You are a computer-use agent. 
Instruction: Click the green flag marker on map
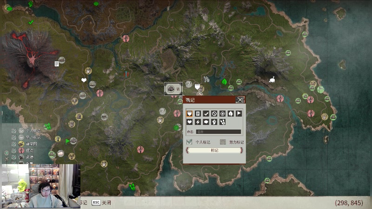pyautogui.click(x=67, y=142)
